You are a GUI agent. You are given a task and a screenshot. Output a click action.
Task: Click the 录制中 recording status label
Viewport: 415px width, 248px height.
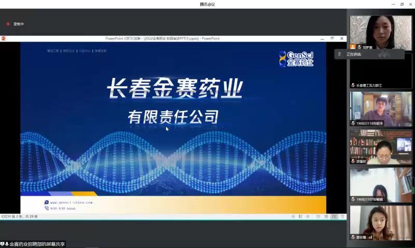point(19,24)
